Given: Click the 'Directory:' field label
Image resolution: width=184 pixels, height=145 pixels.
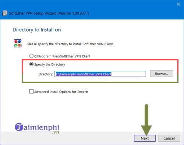Looking at the screenshot, I should tap(46, 74).
